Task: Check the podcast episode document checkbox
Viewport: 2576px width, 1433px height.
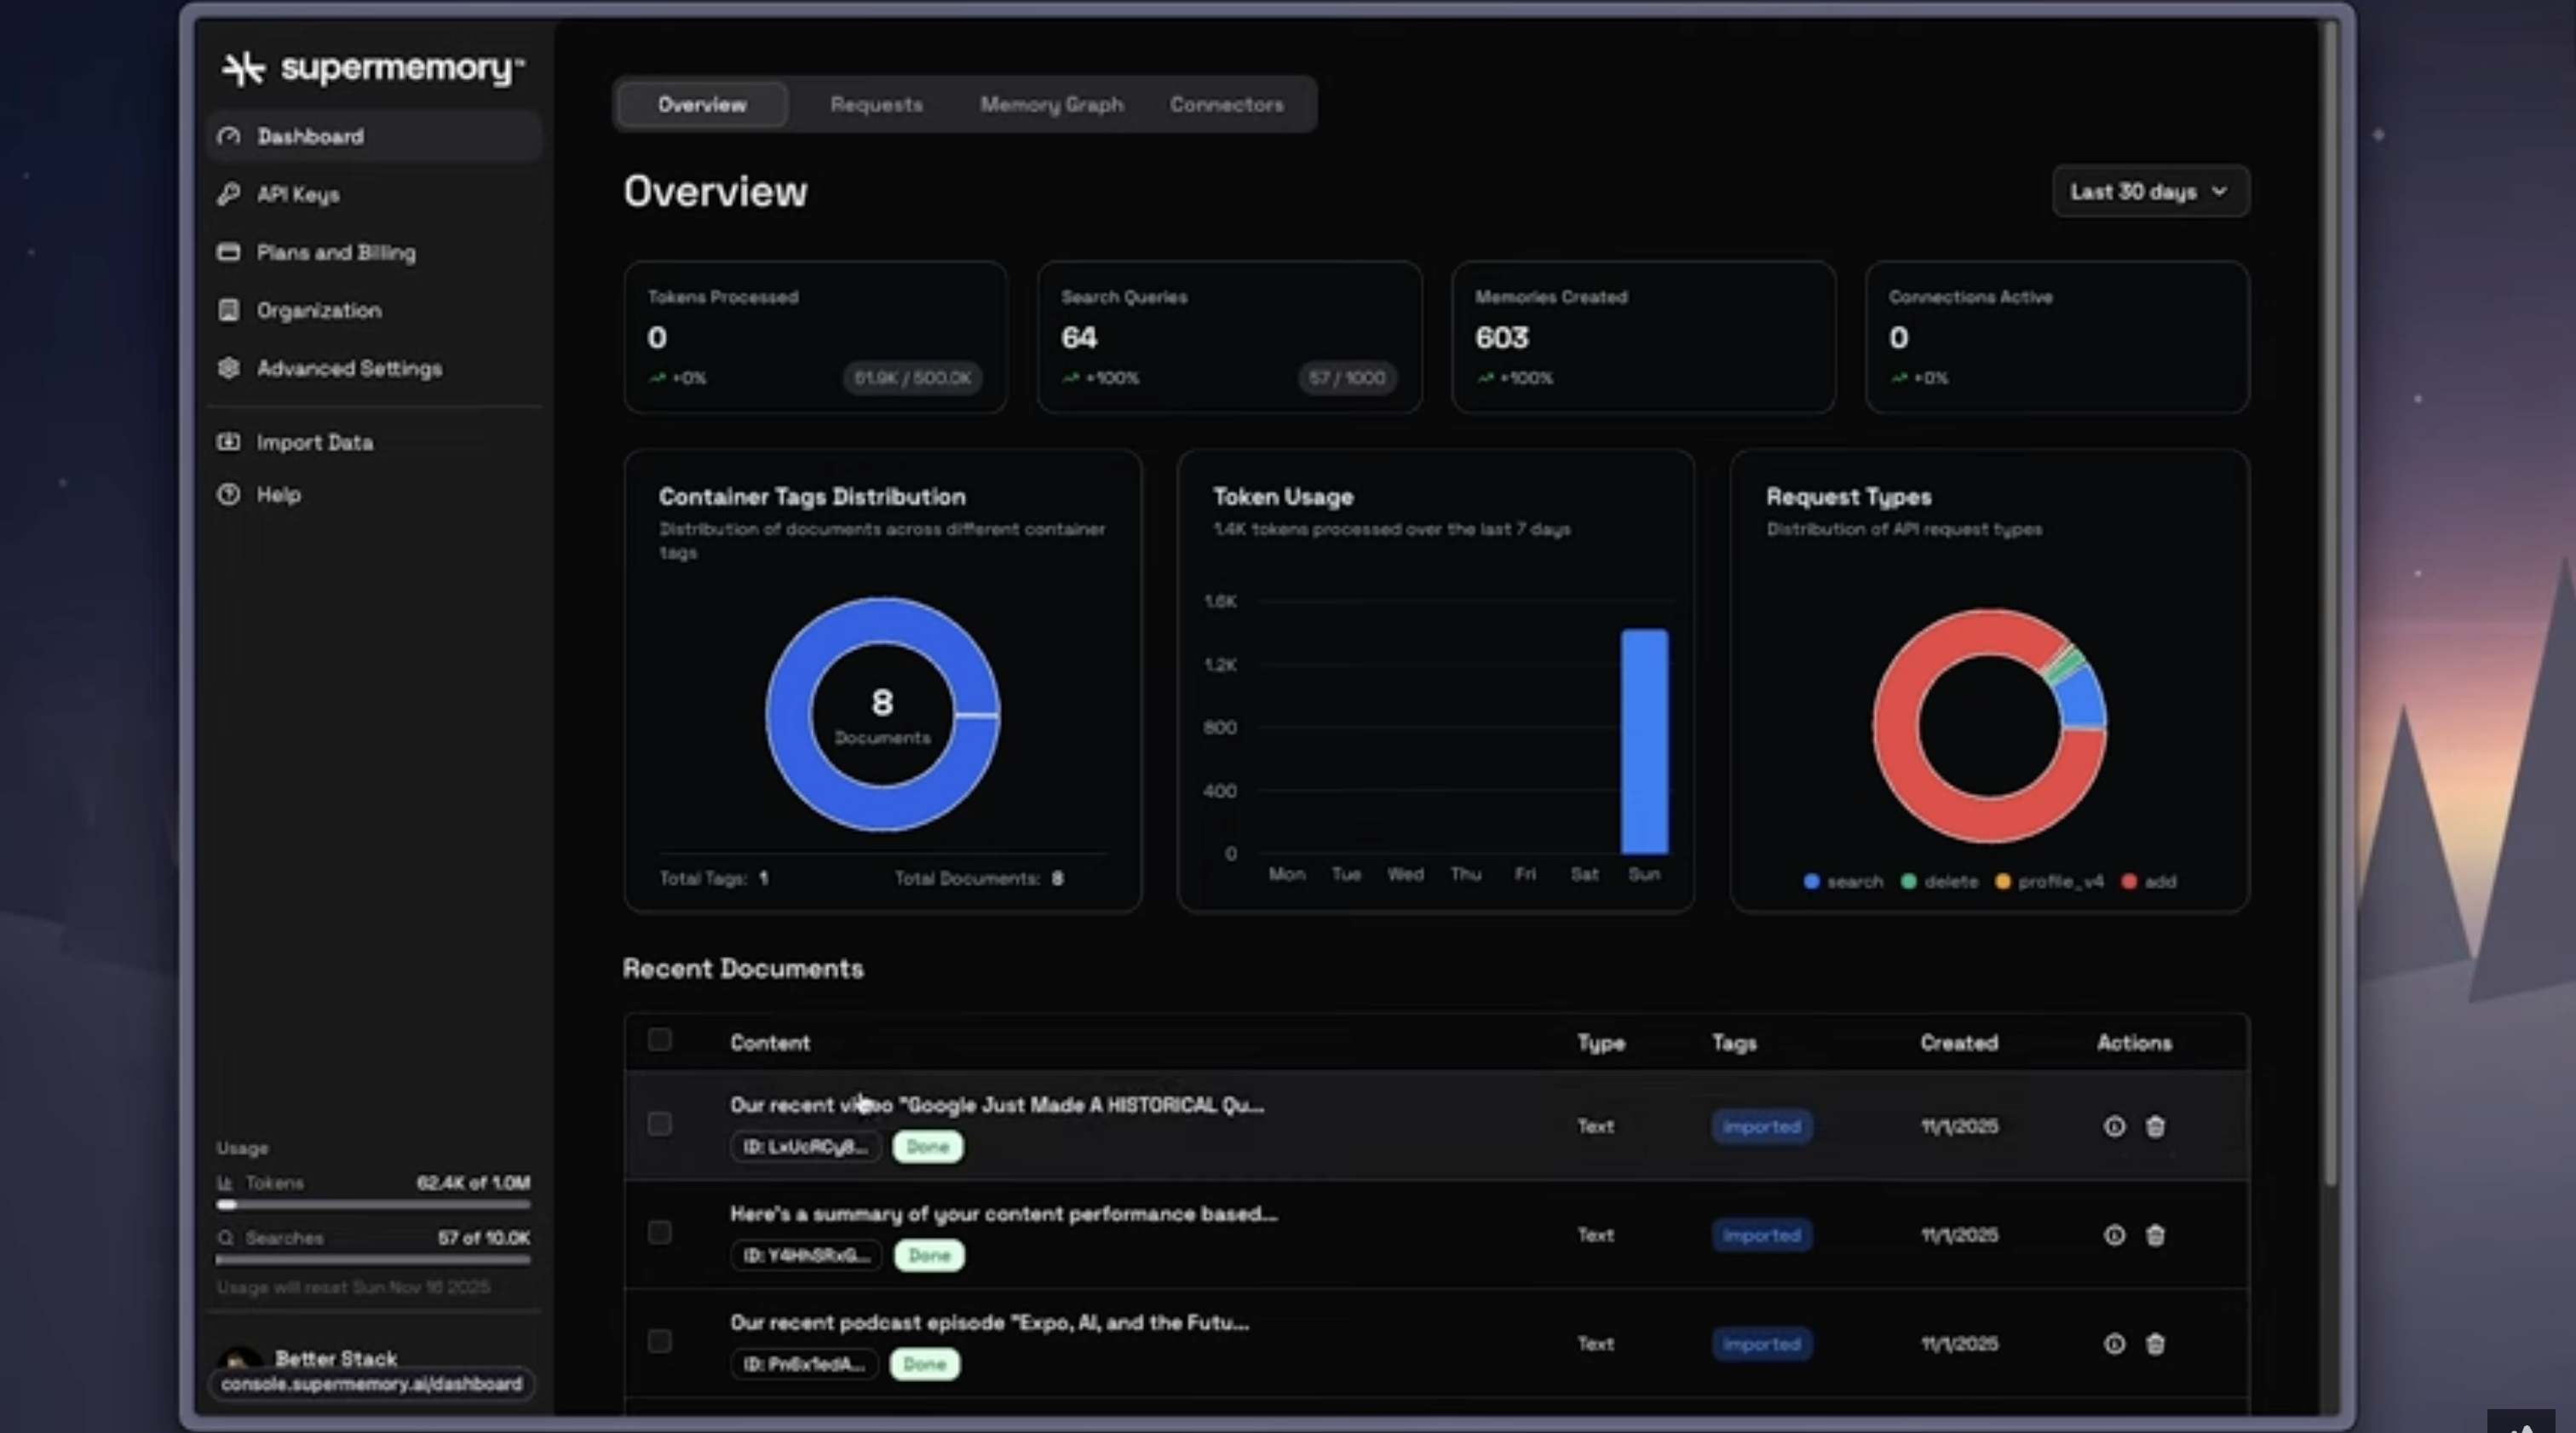Action: 660,1343
